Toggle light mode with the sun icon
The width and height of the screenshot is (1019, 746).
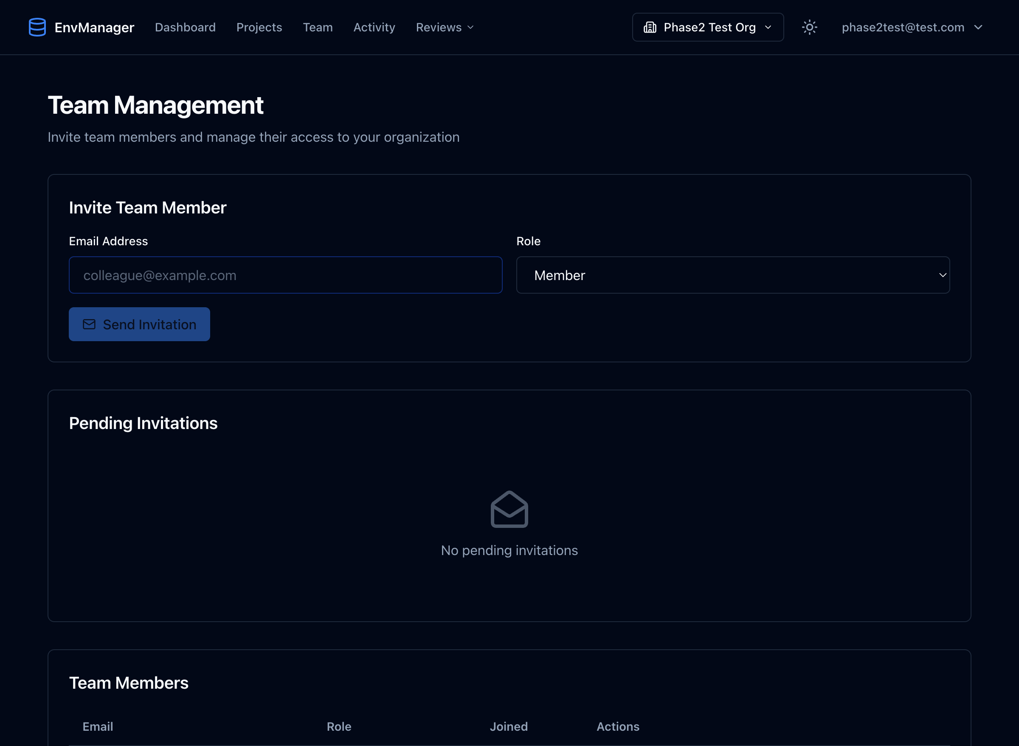coord(809,27)
